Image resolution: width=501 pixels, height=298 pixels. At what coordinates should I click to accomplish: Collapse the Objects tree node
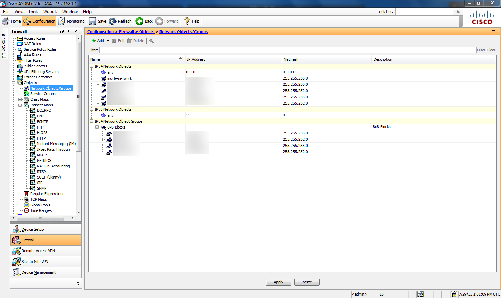pyautogui.click(x=14, y=83)
